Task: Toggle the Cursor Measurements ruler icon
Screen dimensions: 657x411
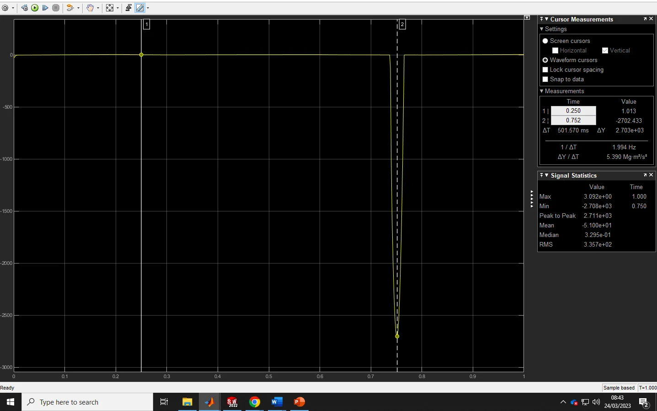Action: point(140,8)
